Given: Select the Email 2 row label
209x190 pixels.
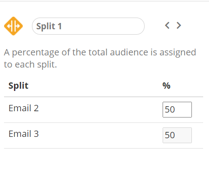Looking at the screenshot, I should coord(23,108).
